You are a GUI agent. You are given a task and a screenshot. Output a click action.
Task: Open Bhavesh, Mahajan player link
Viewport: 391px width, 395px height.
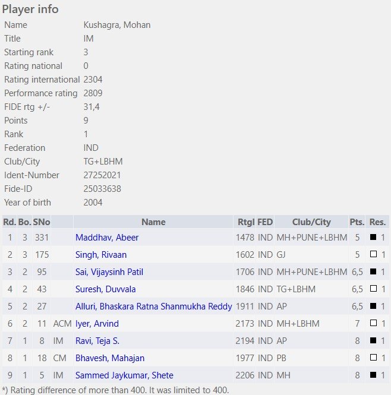(x=110, y=358)
